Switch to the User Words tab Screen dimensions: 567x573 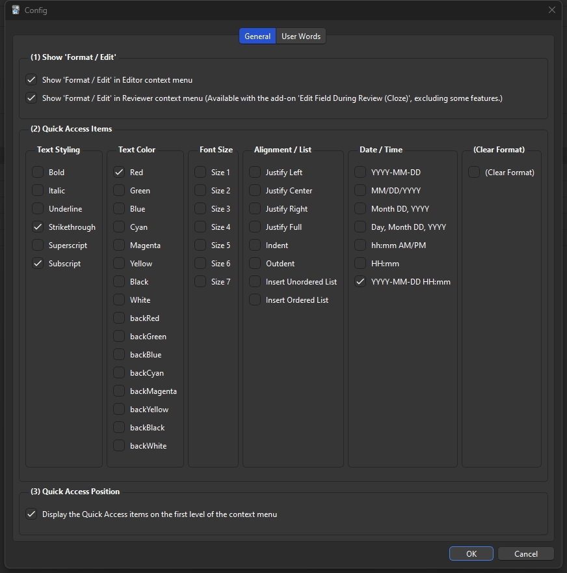[300, 36]
